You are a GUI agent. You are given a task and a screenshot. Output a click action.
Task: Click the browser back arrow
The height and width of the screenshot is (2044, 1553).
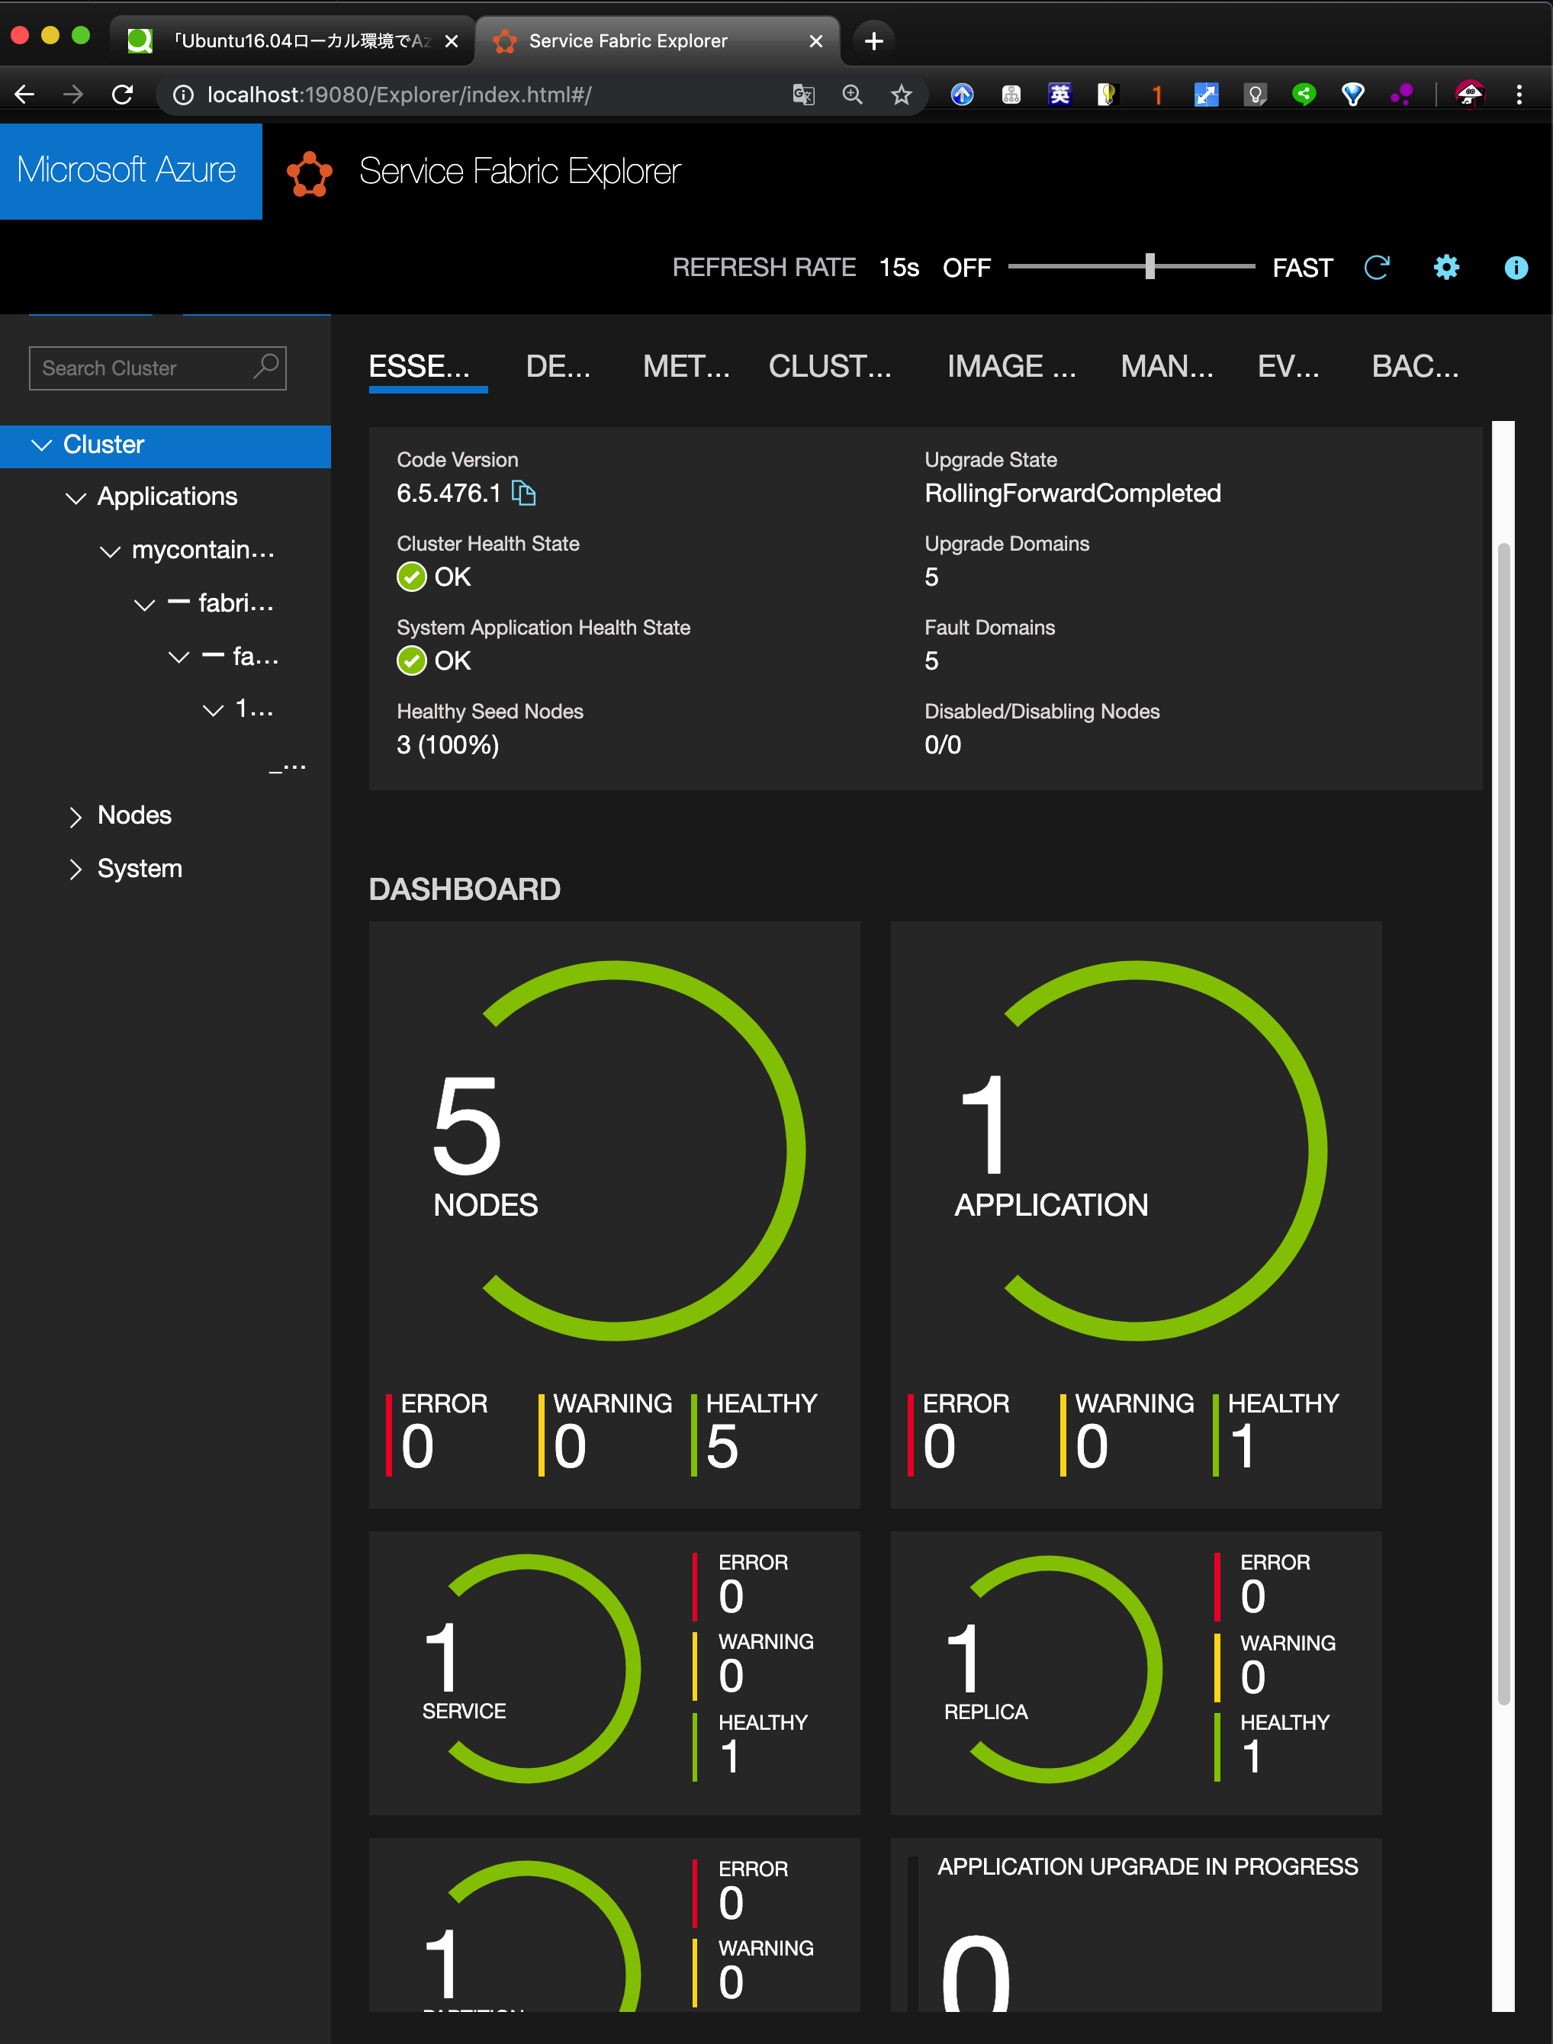(25, 95)
